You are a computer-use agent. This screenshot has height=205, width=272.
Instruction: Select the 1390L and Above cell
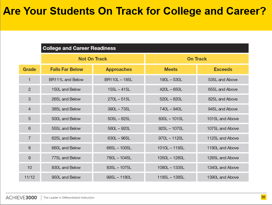click(x=223, y=177)
